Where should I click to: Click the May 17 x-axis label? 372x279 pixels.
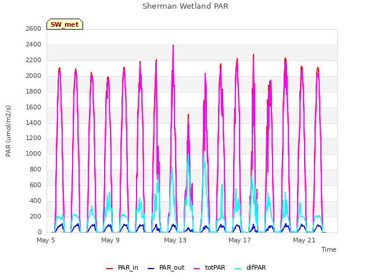pos(239,240)
